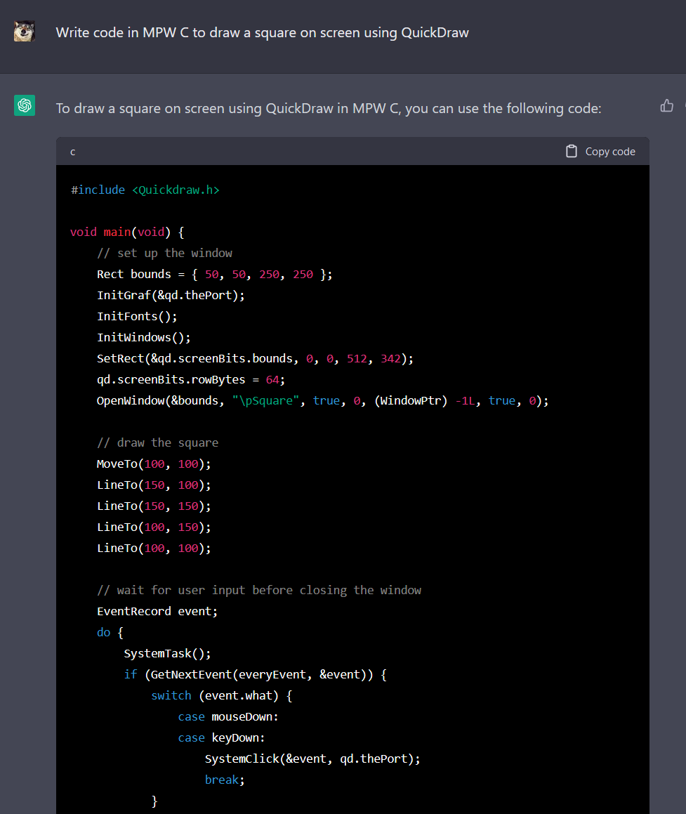
Task: Click the 'case mouseDown:' line
Action: click(228, 717)
